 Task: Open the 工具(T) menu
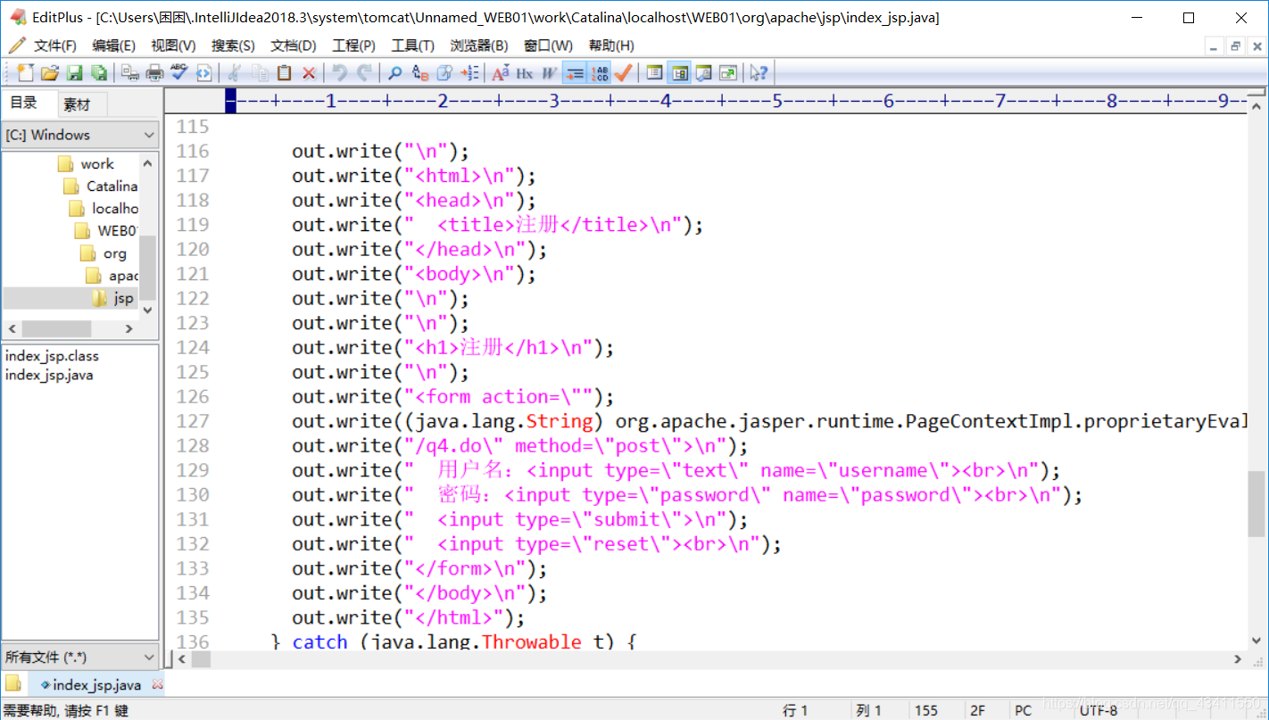pyautogui.click(x=412, y=46)
